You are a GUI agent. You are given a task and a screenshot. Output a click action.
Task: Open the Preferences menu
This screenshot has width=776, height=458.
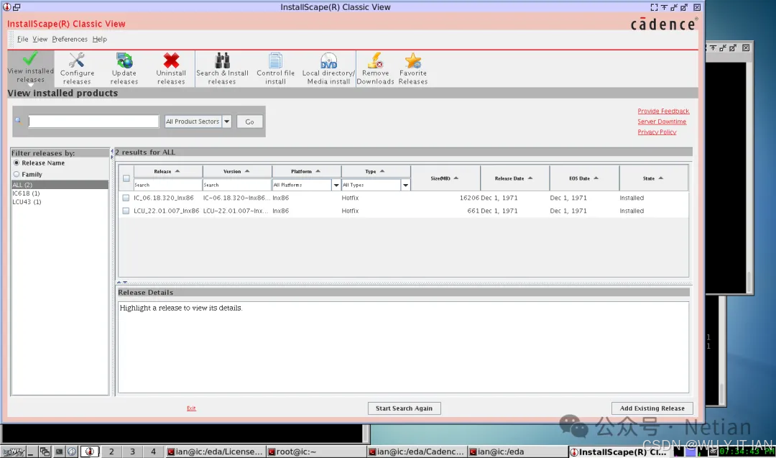(x=70, y=39)
